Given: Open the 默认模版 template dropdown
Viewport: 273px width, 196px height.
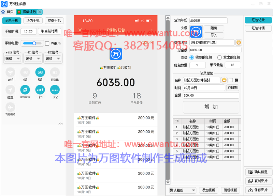Looking at the screenshot, I should pyautogui.click(x=183, y=190).
